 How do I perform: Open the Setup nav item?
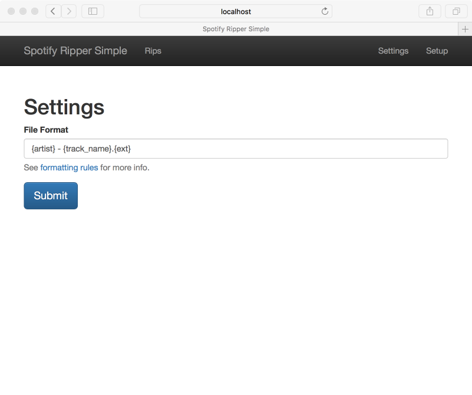(437, 51)
